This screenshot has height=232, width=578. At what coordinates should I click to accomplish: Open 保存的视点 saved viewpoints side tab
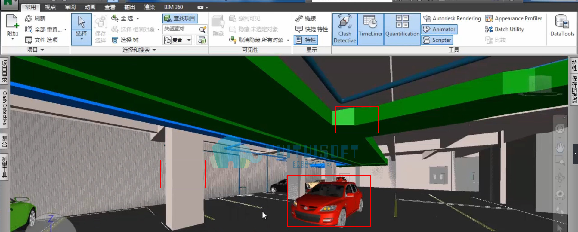pos(574,89)
